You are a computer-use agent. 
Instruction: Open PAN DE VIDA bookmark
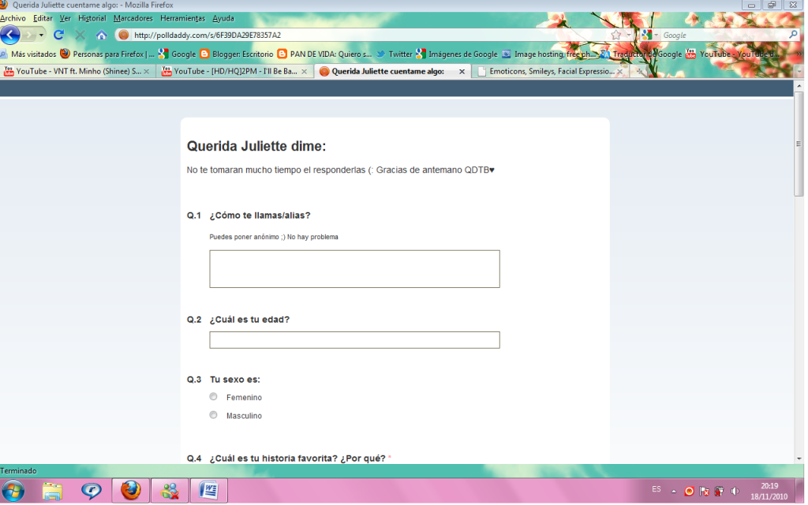tap(324, 54)
